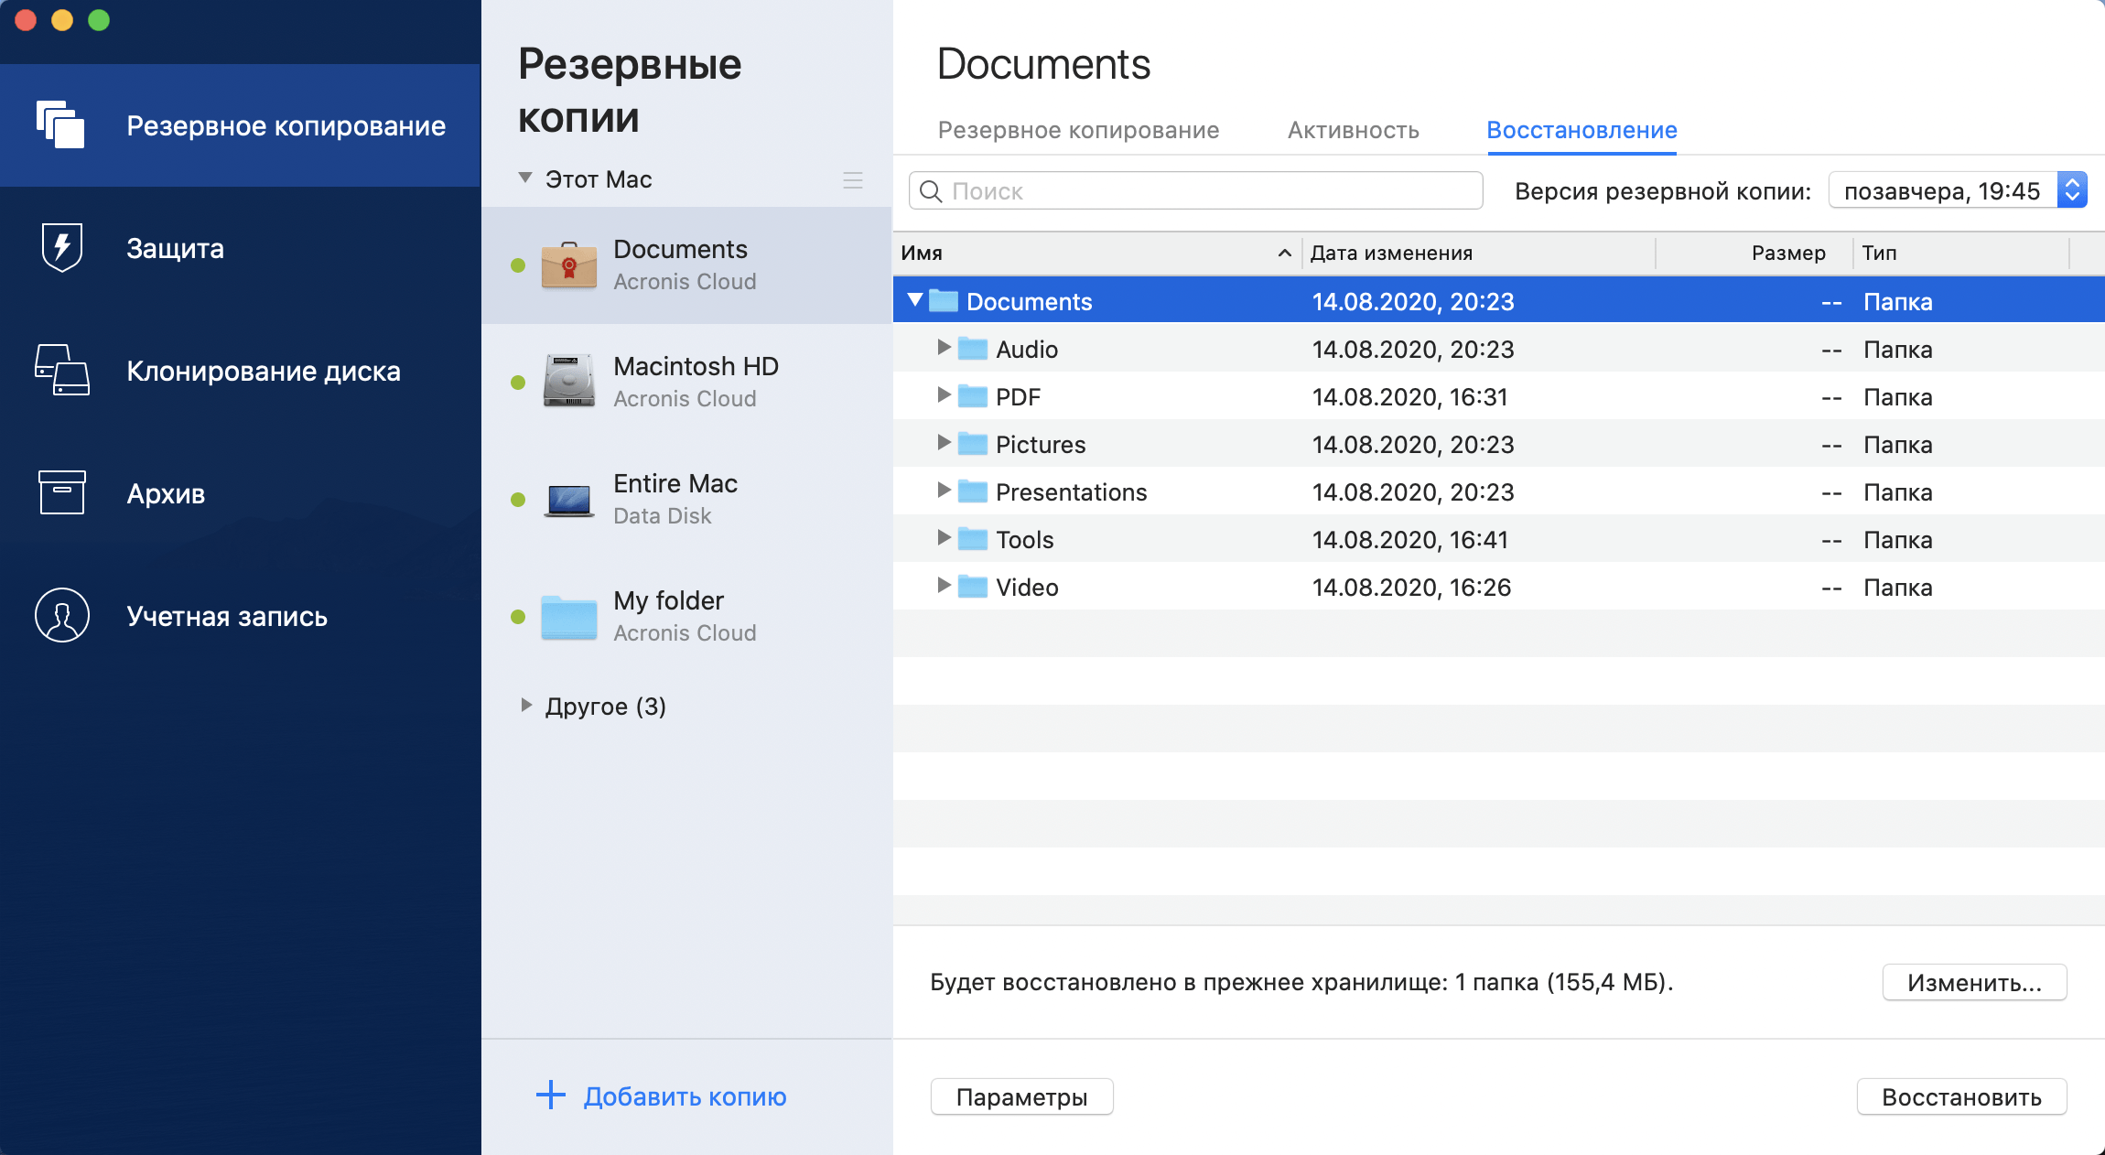This screenshot has width=2105, height=1155.
Task: Expand the Другое (3) group
Action: pos(526,706)
